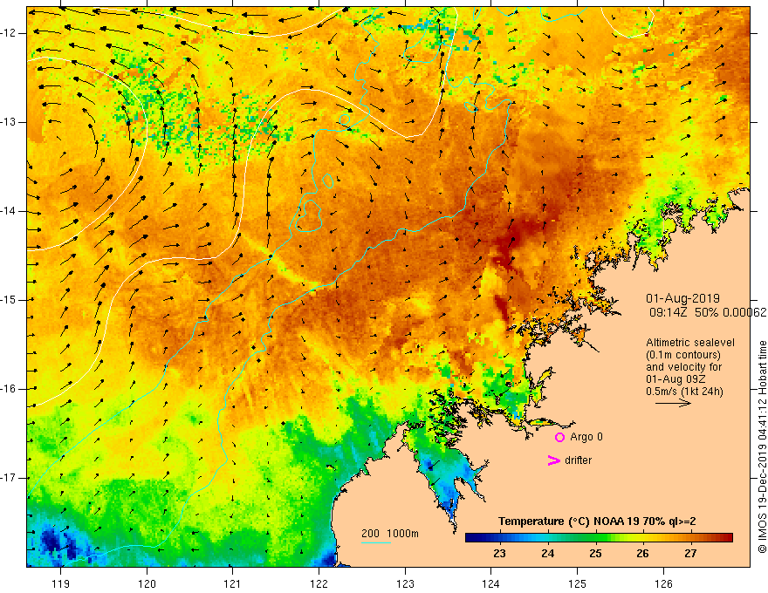
Task: Click the 'Temperature (°C) NOAA 19 70% ql>=2' title
Action: point(597,521)
